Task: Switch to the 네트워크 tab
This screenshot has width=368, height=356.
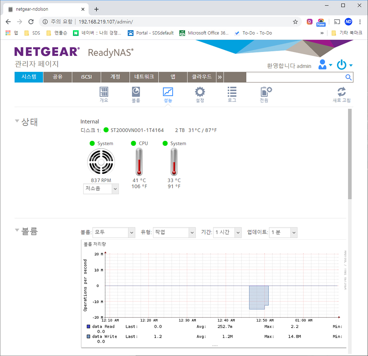Action: [144, 77]
